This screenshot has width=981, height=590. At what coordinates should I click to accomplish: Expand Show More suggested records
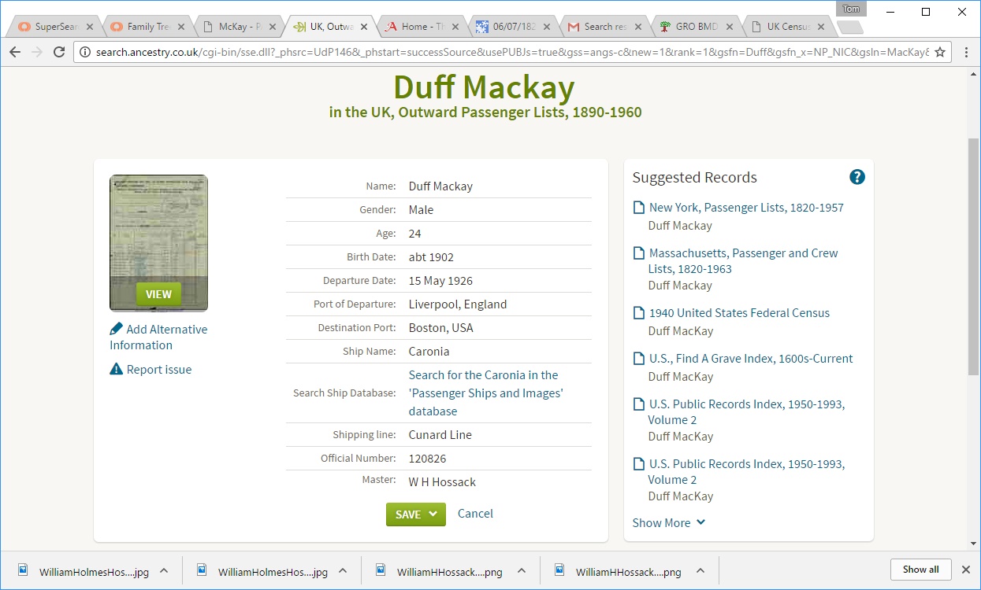coord(668,522)
